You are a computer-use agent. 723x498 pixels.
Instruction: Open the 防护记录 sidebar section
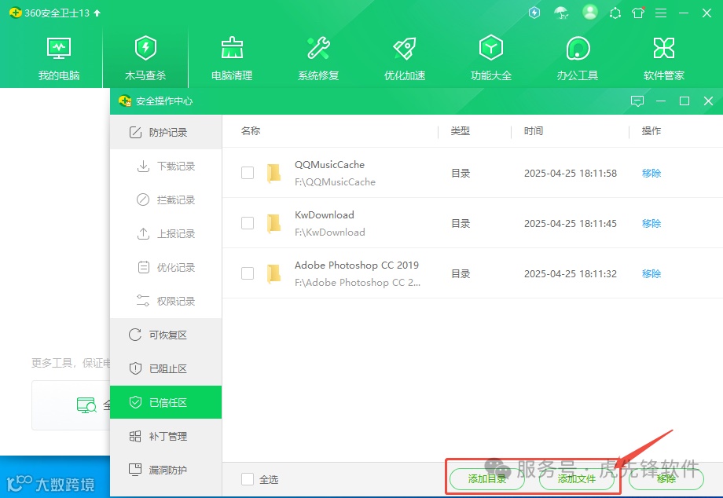click(x=166, y=132)
